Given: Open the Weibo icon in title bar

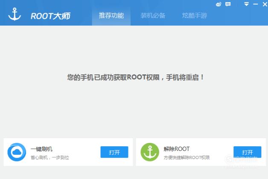Looking at the screenshot, I should coord(218,4).
